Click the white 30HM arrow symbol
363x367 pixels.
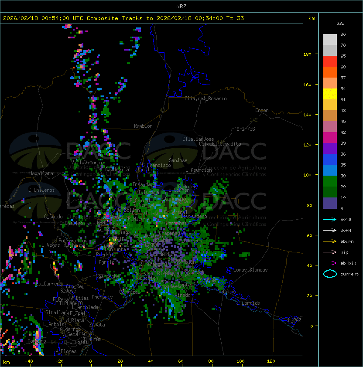coord(330,231)
